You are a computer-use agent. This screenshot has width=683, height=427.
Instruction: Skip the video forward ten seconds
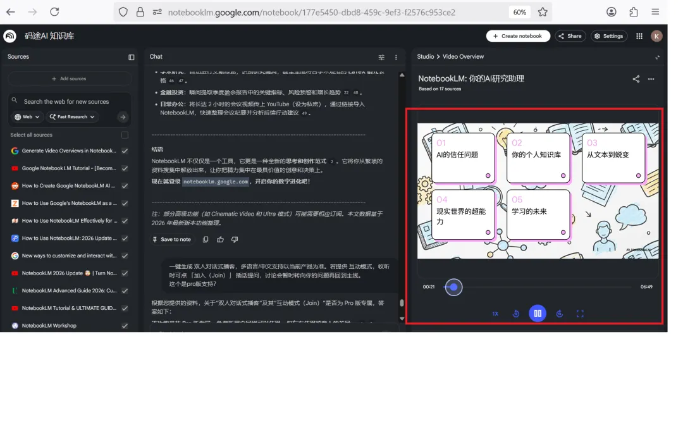(559, 313)
